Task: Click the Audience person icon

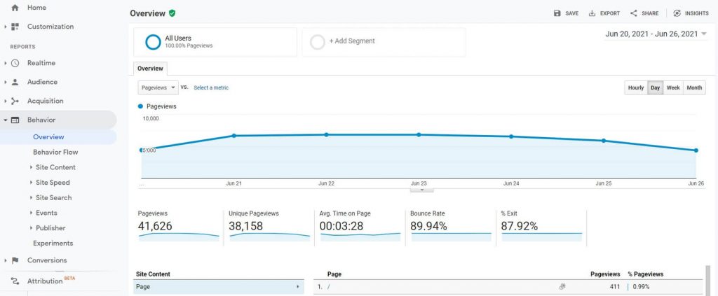Action: point(15,82)
